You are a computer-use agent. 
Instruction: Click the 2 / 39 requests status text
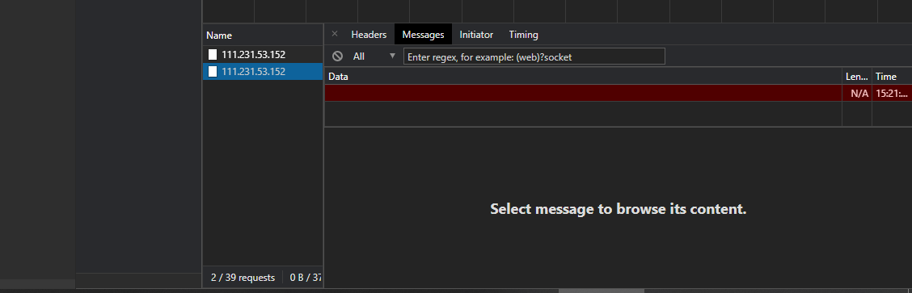[243, 278]
